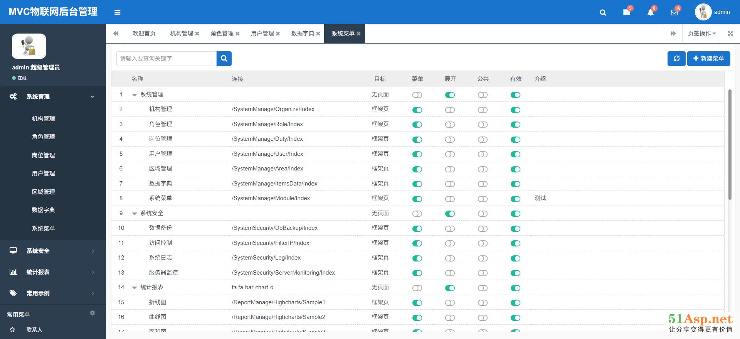
Task: Open the notification bell icon
Action: tap(650, 12)
